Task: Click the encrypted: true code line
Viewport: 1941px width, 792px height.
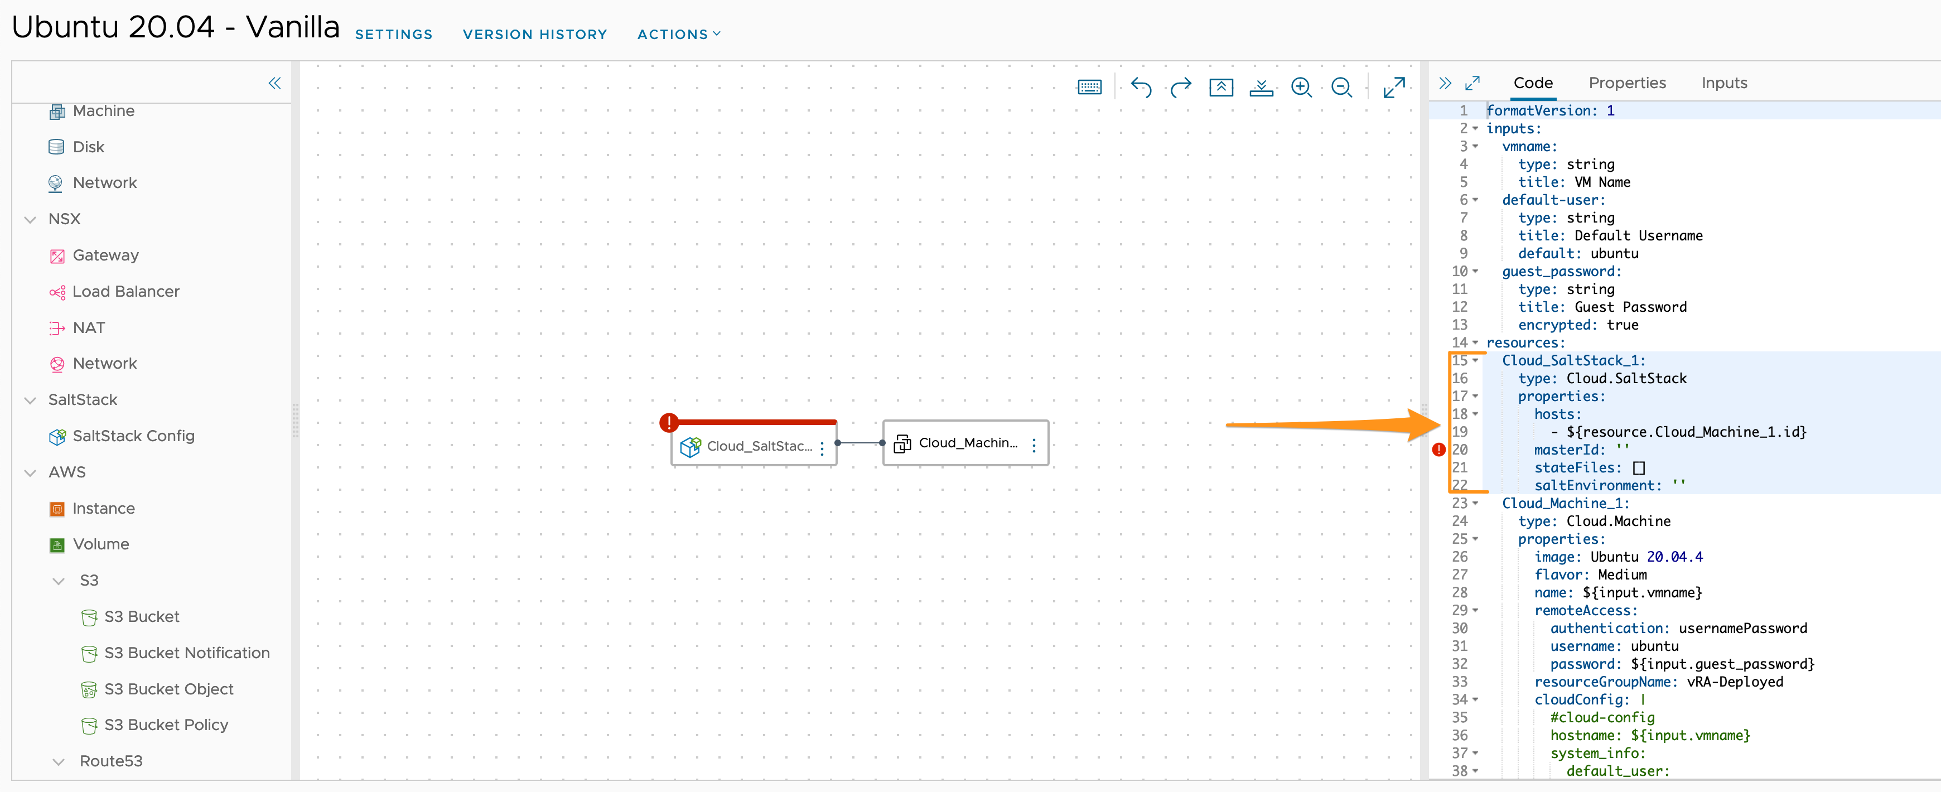Action: click(x=1578, y=326)
